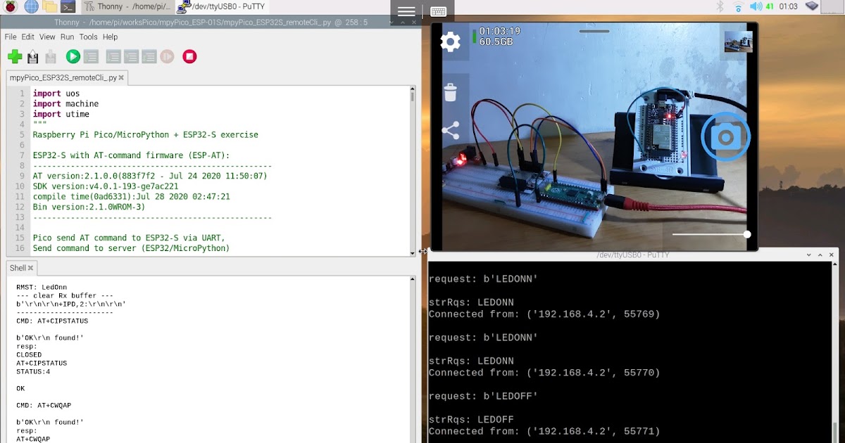
Task: Open the View menu in Thonny
Action: [47, 37]
